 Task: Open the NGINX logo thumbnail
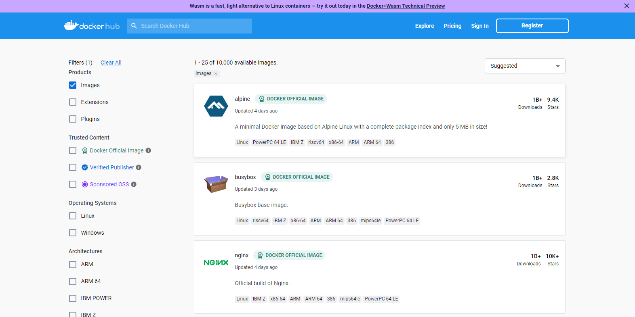[x=216, y=263]
